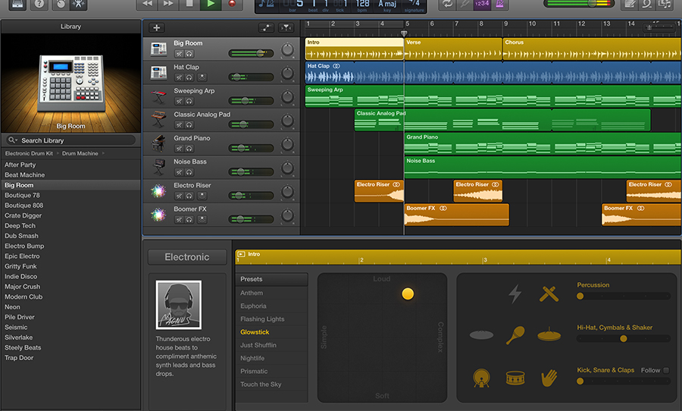This screenshot has width=682, height=411.
Task: Go to Electronic Drum Kit breadcrumb
Action: click(x=29, y=153)
